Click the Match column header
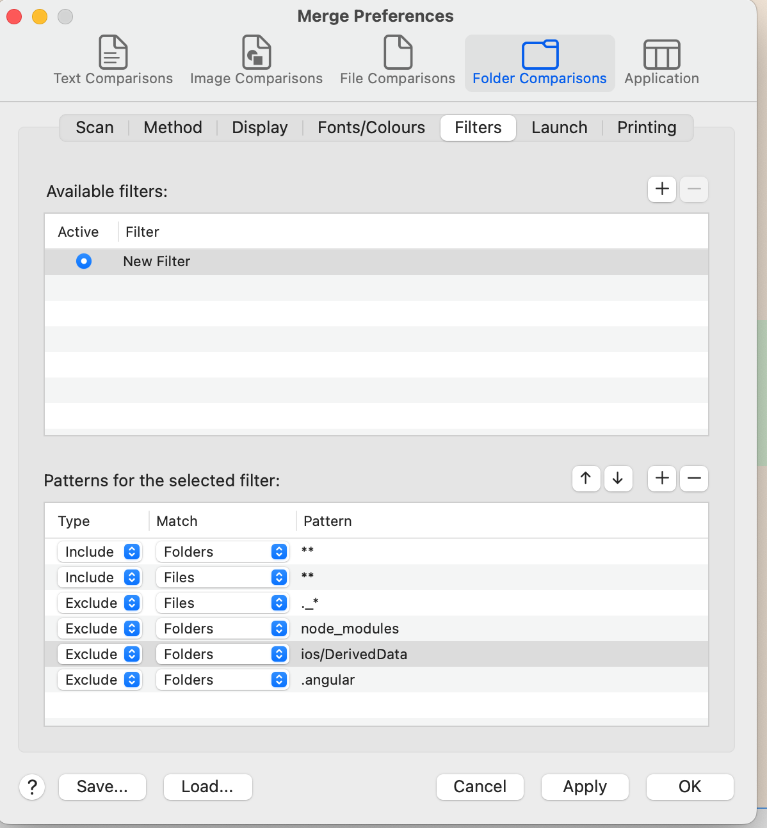The width and height of the screenshot is (767, 828). tap(177, 521)
